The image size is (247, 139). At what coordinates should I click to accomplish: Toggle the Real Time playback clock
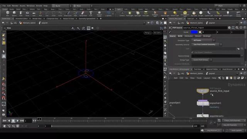(17, 126)
